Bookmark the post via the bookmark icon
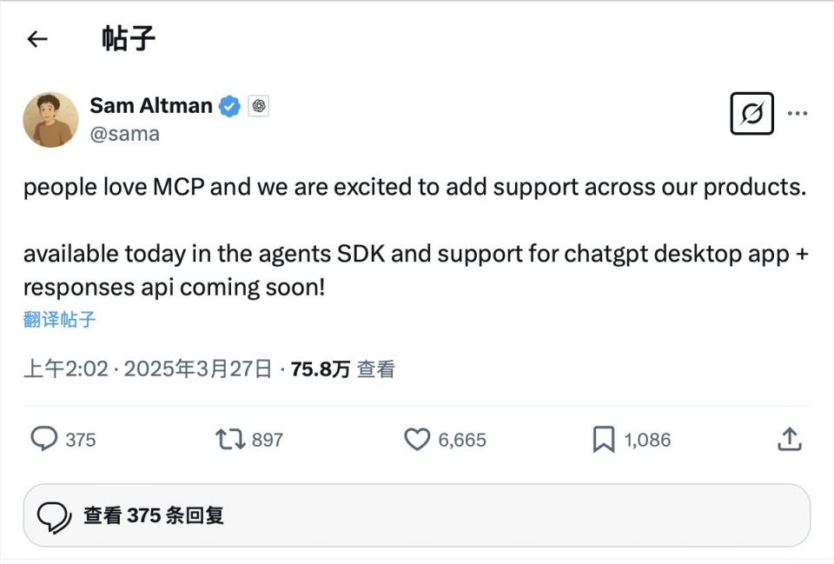This screenshot has width=834, height=564. pos(604,439)
